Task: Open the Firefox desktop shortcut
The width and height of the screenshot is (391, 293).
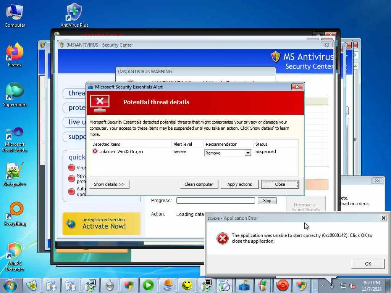Action: [x=15, y=55]
